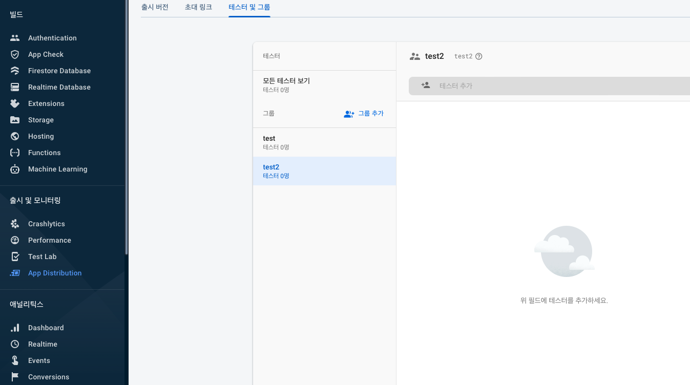Screen dimensions: 690x385
Task: Click the 위 필드에 테스터를 추가하세요 message
Action: 564,301
